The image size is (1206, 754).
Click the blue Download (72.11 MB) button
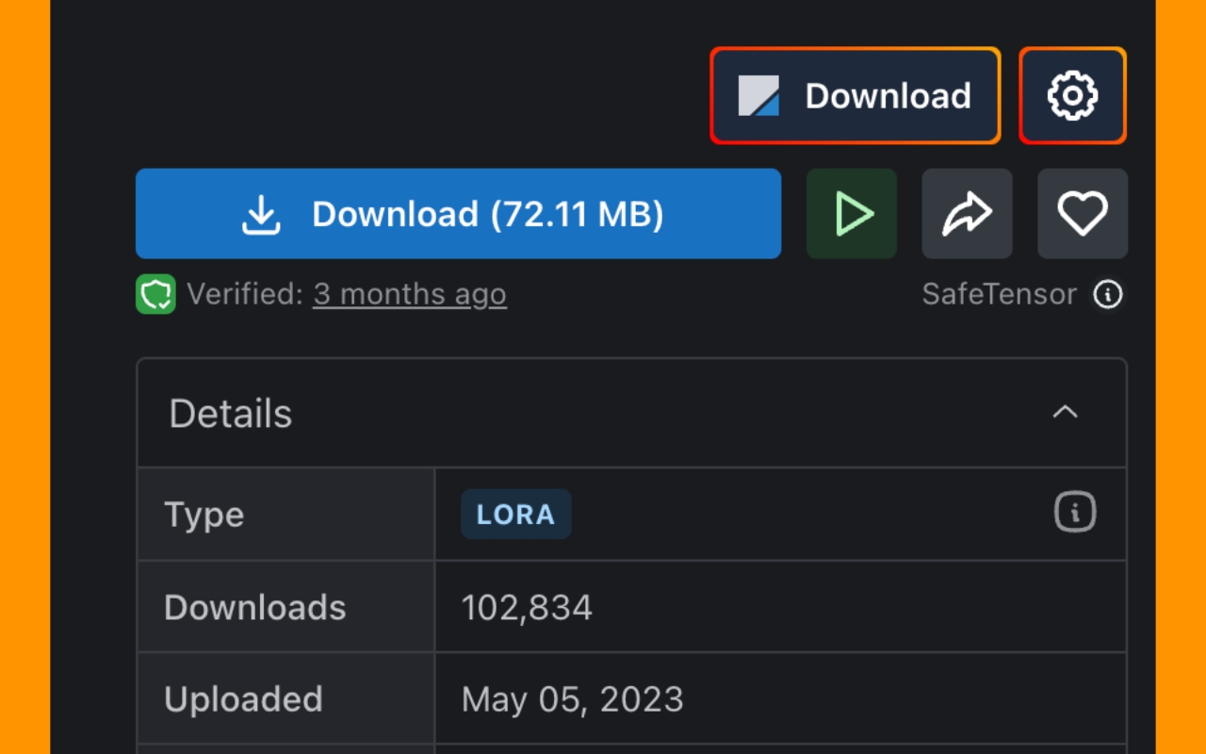pos(458,214)
